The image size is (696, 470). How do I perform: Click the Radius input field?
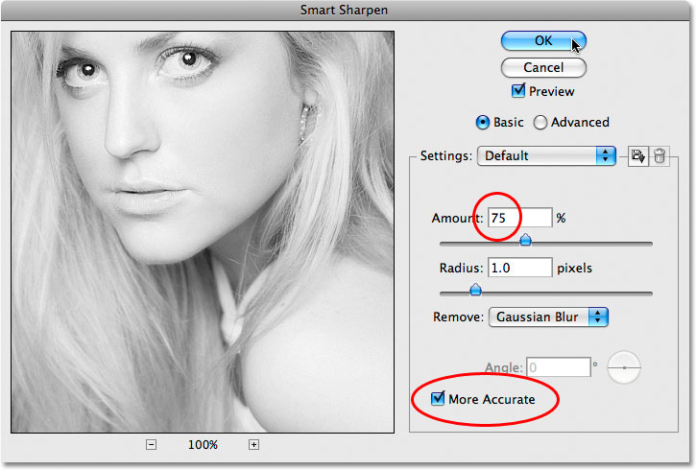coord(519,268)
